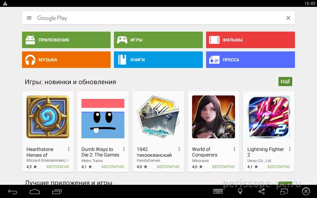This screenshot has width=317, height=198.
Task: Click 1942 тихоокеанский title text
Action: click(x=154, y=152)
